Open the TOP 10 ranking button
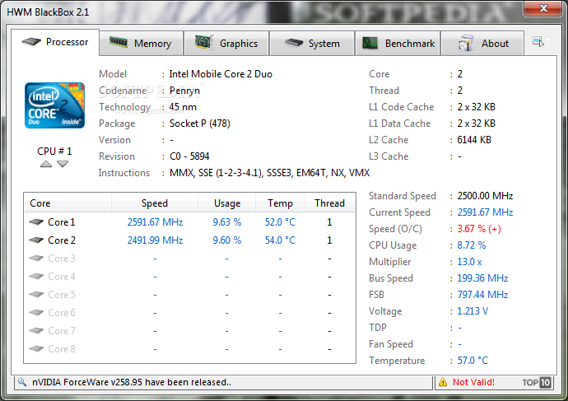The image size is (568, 401). 537,382
